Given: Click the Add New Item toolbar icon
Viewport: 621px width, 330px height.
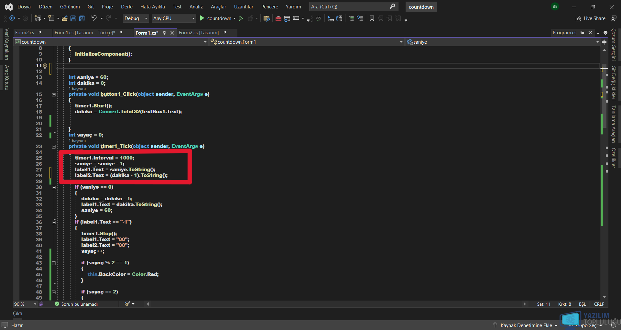Looking at the screenshot, I should [x=51, y=18].
